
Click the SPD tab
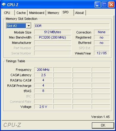pos(67,12)
